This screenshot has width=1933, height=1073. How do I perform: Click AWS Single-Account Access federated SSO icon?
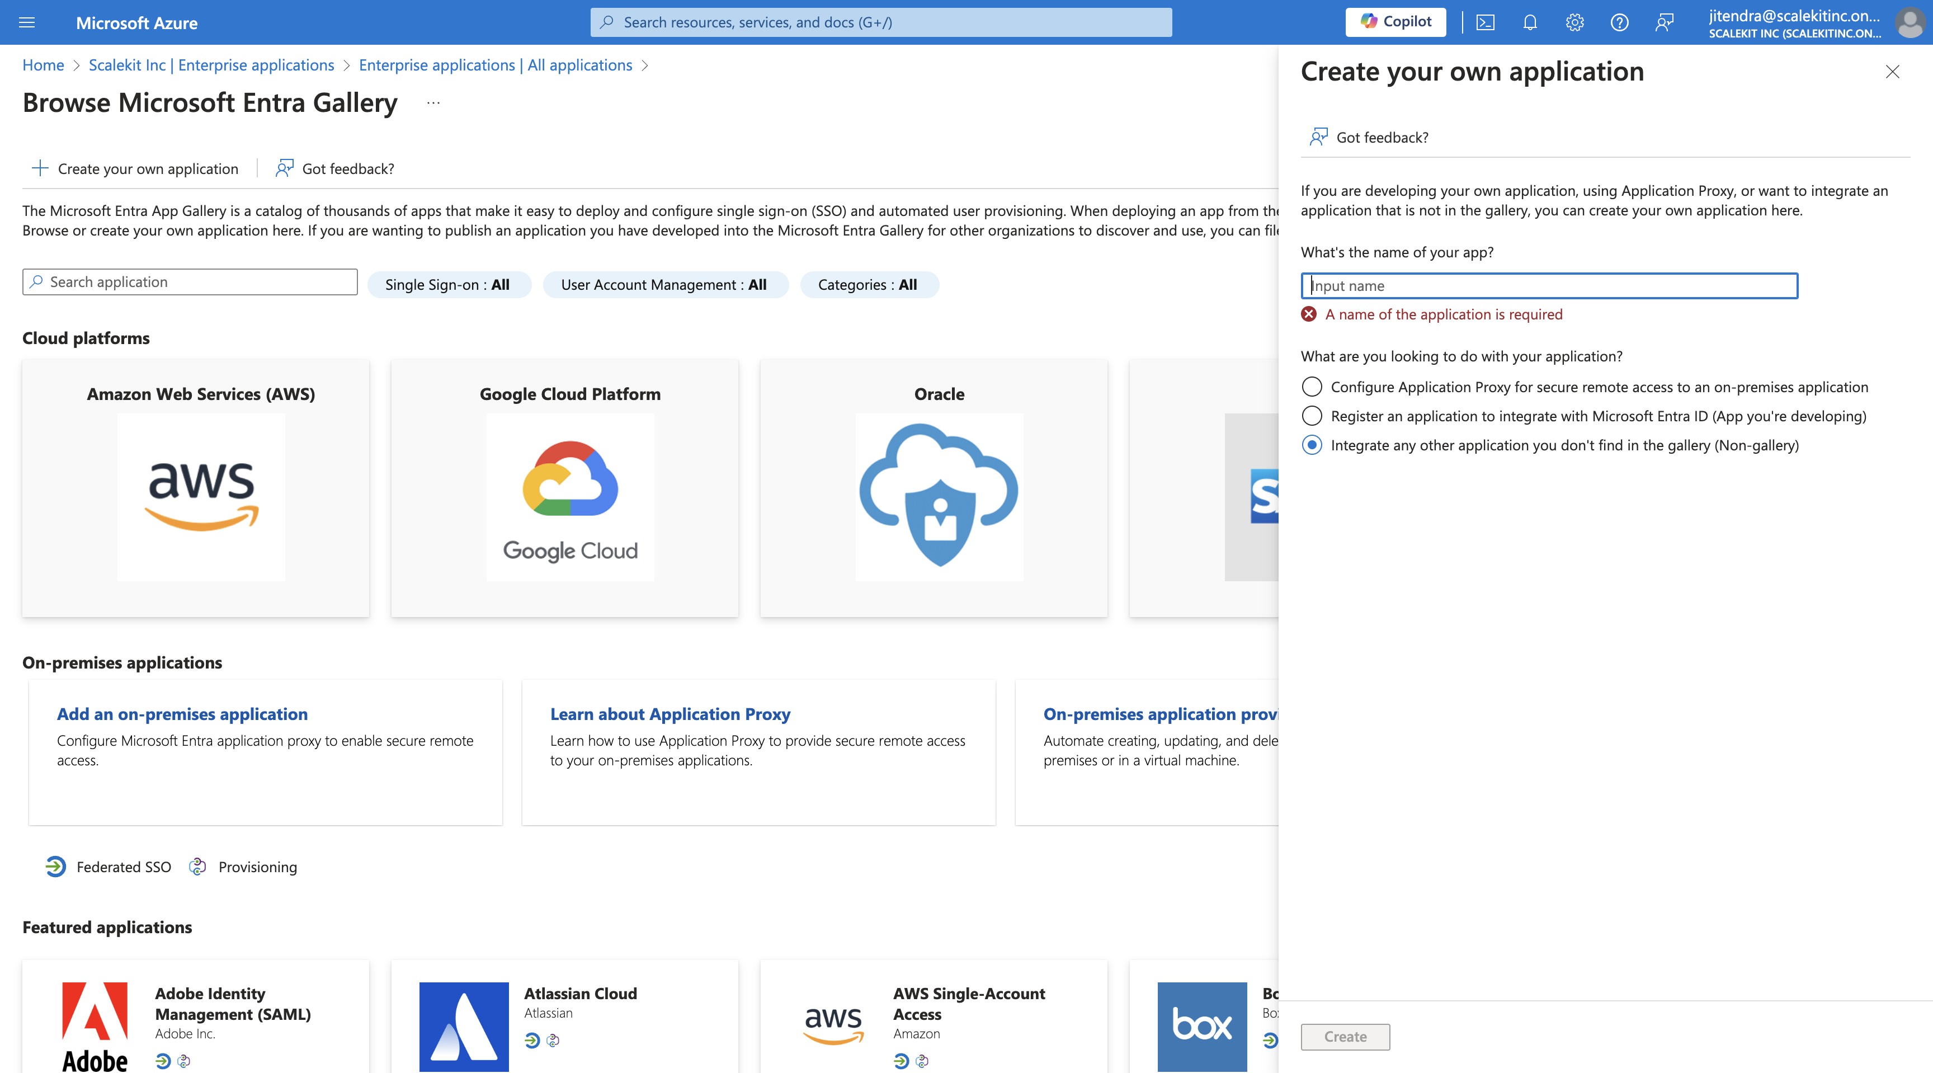[901, 1060]
